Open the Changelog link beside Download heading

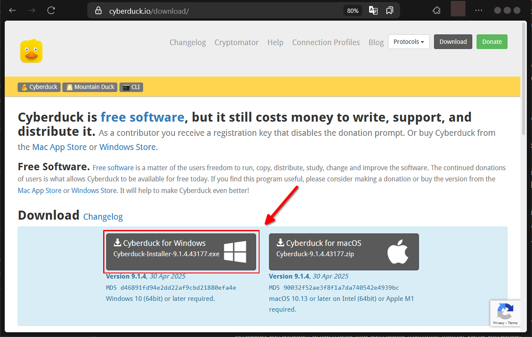click(x=103, y=217)
